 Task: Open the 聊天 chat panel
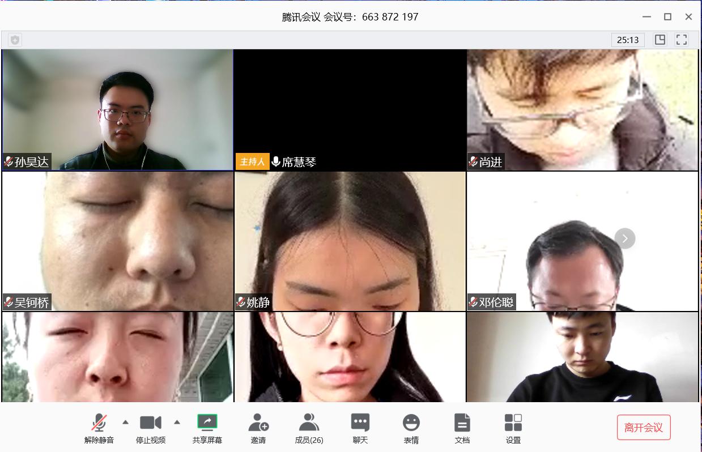click(360, 428)
